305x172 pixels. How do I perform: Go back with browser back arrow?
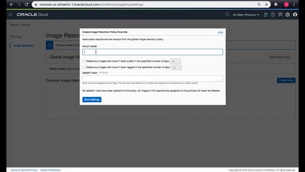click(x=11, y=4)
